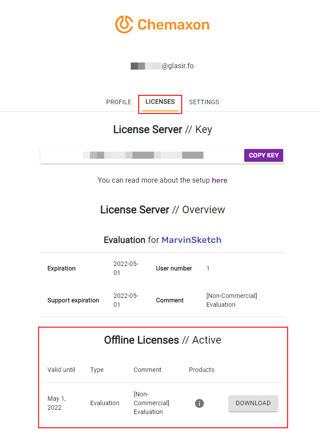Click the 'Valid until' column header
Screen dimensions: 320x434
[61, 370]
